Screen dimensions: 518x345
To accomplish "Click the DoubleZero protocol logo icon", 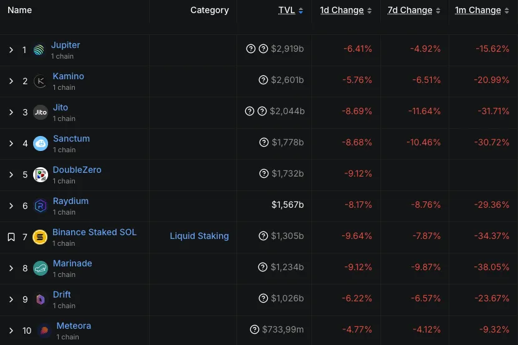I will tap(40, 175).
